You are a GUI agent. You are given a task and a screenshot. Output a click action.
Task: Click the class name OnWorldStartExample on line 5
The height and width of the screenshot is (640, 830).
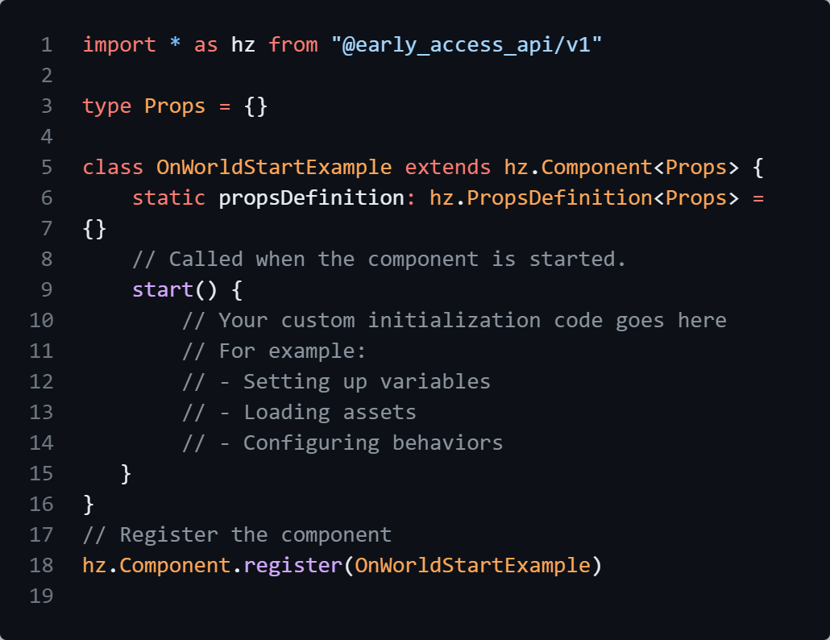click(x=274, y=167)
